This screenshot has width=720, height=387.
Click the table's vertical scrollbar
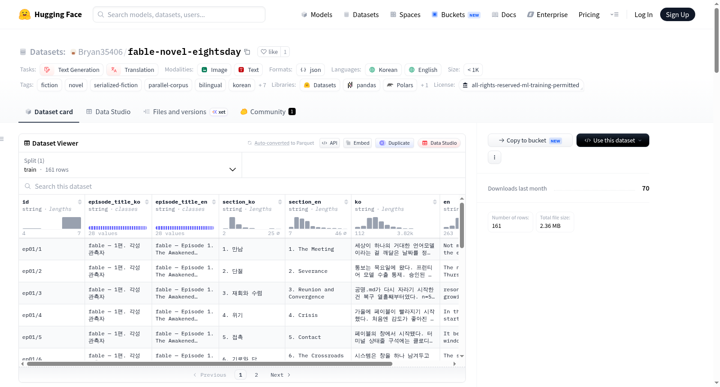point(462,225)
